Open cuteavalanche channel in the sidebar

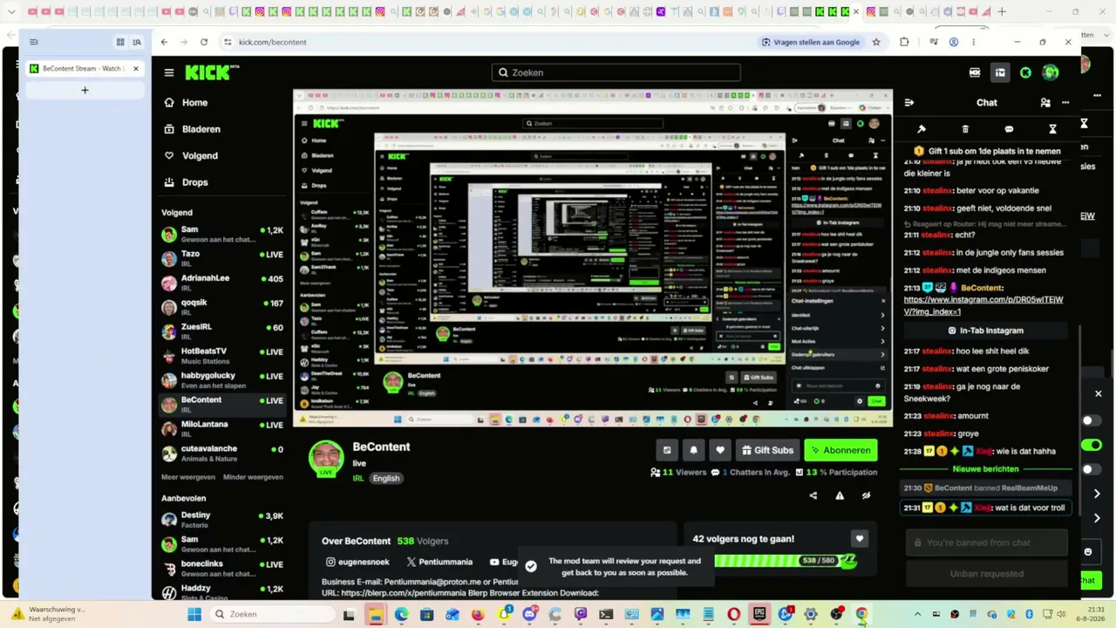222,454
